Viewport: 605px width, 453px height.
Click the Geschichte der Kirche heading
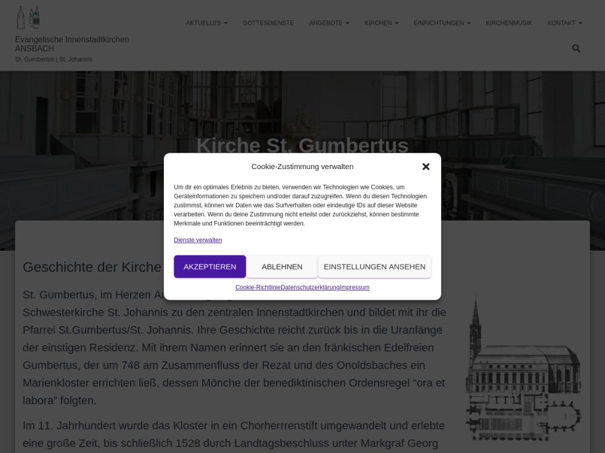pos(92,267)
